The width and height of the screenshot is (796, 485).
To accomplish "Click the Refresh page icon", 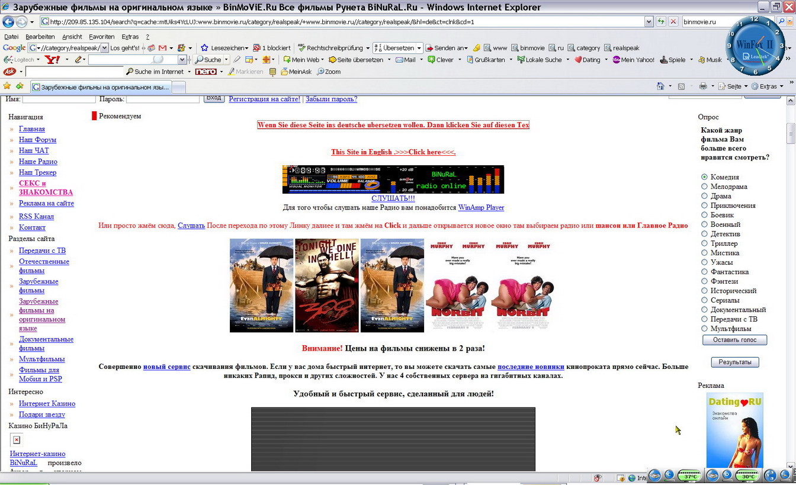I will (661, 21).
